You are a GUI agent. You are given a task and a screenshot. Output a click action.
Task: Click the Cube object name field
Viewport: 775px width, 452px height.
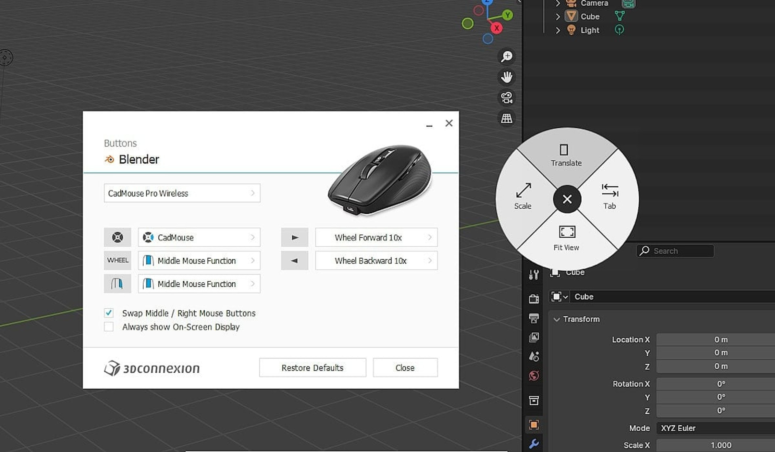(673, 297)
